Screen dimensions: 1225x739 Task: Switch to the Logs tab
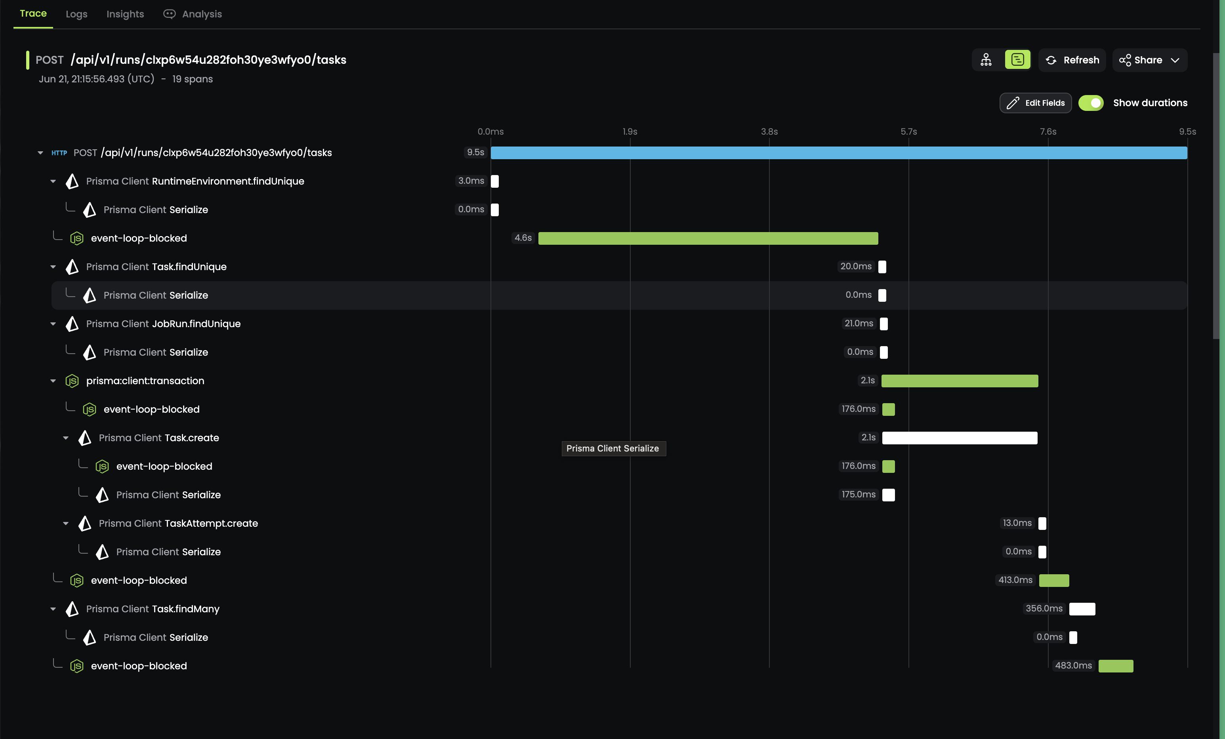76,14
